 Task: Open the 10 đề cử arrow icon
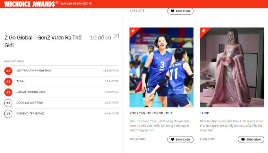click(x=116, y=36)
